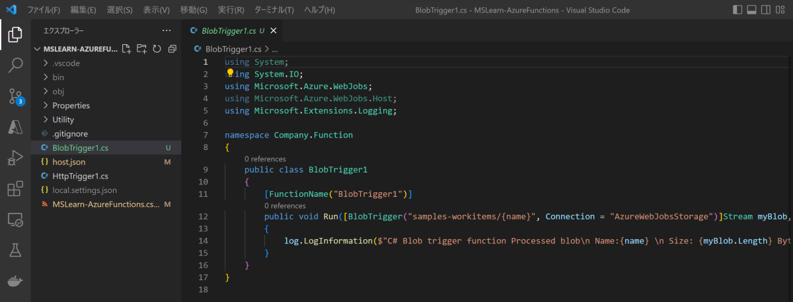Open the ファイル(F) menu

pyautogui.click(x=44, y=10)
